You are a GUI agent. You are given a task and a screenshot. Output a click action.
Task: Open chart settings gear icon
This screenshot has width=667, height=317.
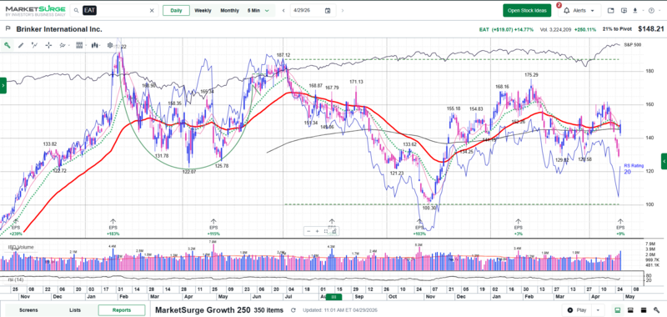coord(110,45)
